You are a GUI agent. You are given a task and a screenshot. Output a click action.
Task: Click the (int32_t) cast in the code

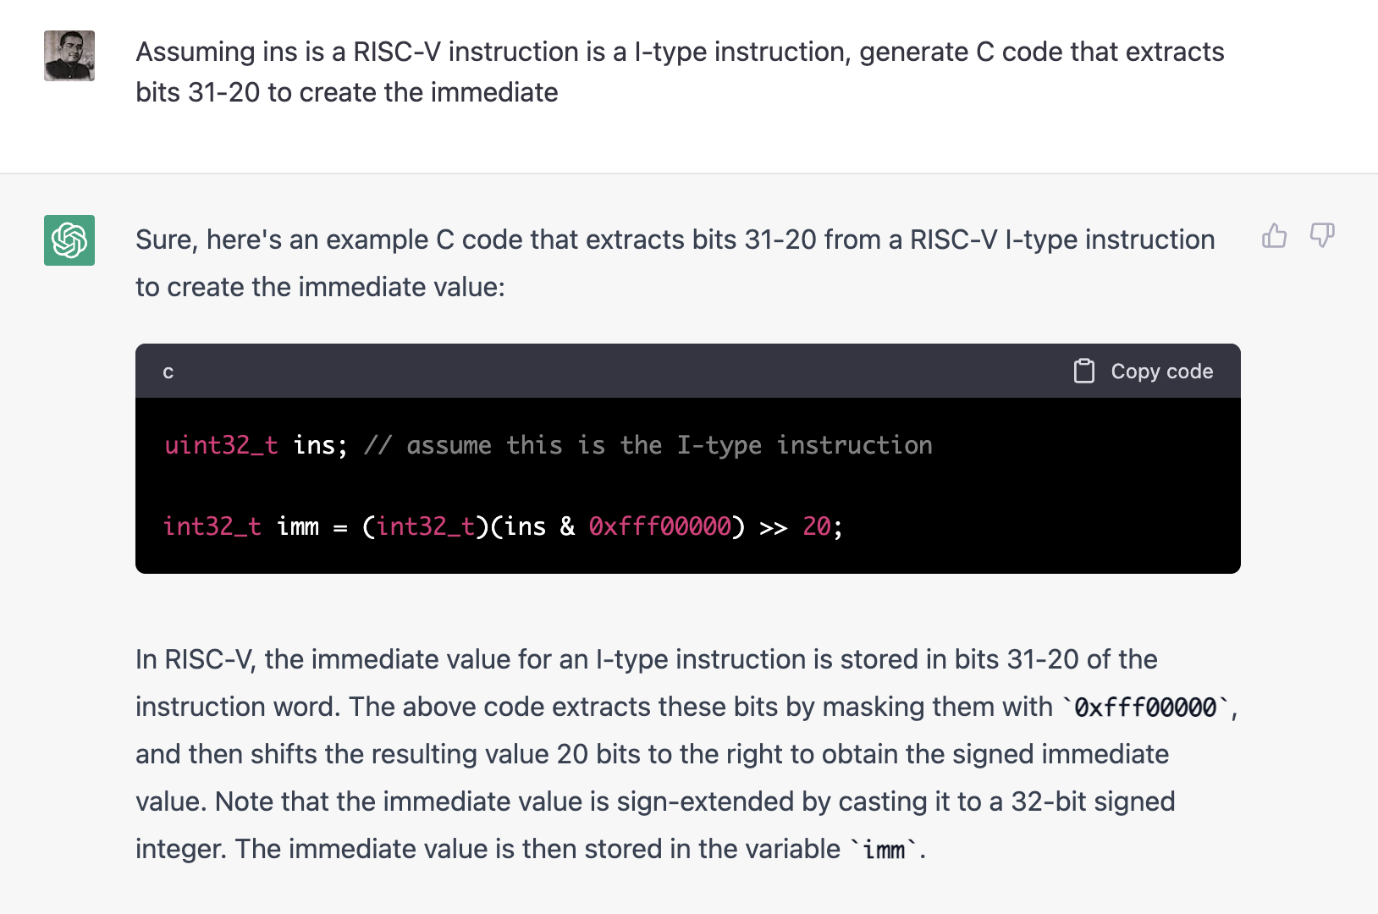coord(425,526)
